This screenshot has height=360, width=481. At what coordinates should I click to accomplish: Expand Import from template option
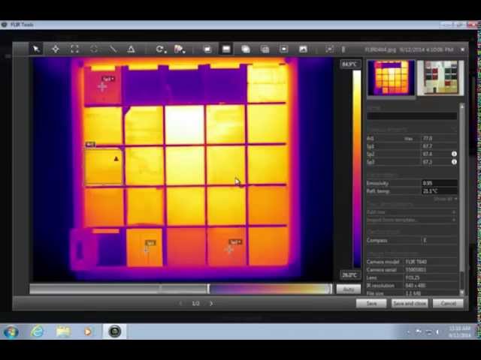[412, 220]
